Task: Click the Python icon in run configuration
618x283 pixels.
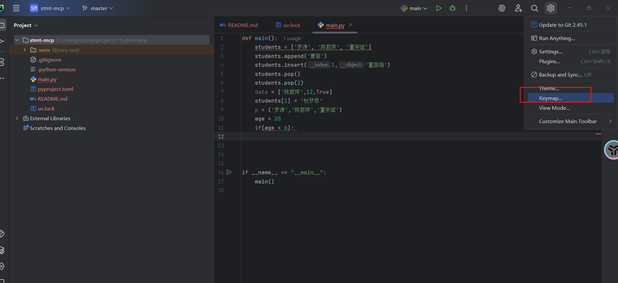Action: click(x=404, y=8)
